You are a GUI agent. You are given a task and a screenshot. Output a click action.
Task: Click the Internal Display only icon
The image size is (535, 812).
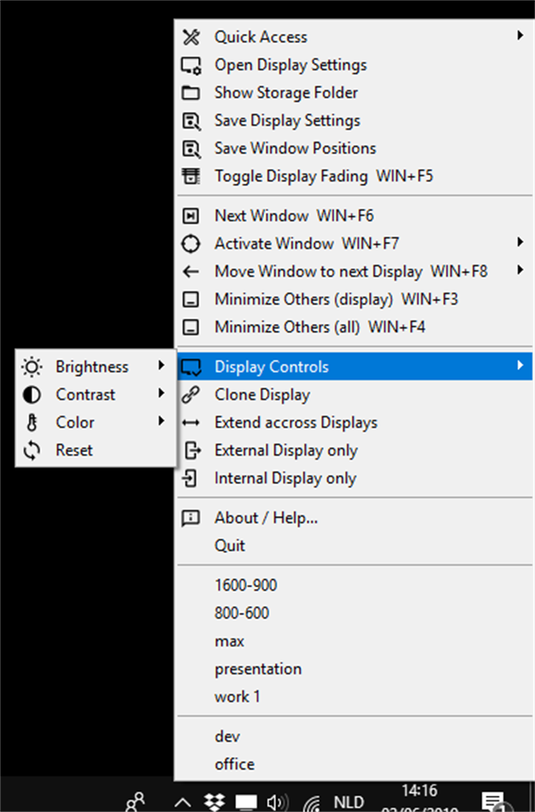[x=190, y=479]
